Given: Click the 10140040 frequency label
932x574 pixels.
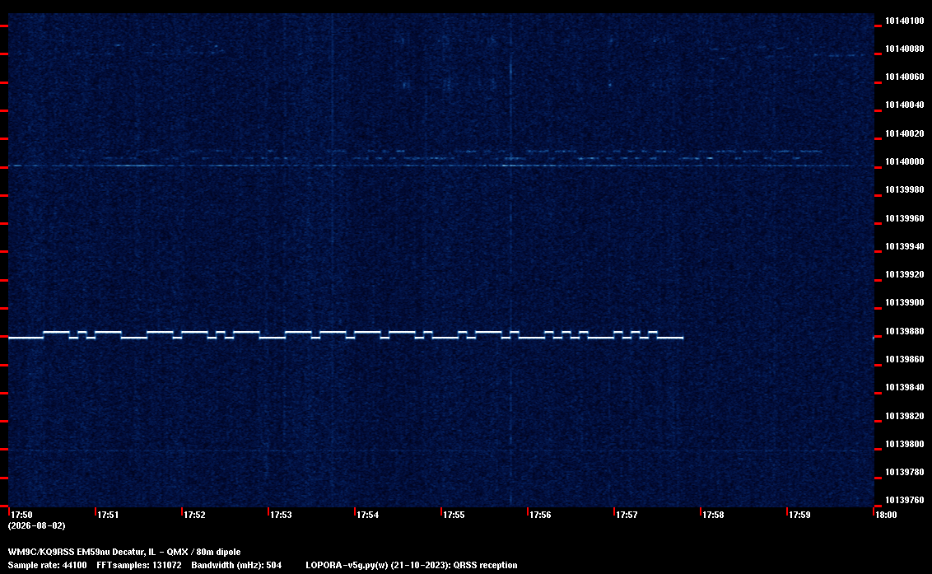Looking at the screenshot, I should 904,105.
